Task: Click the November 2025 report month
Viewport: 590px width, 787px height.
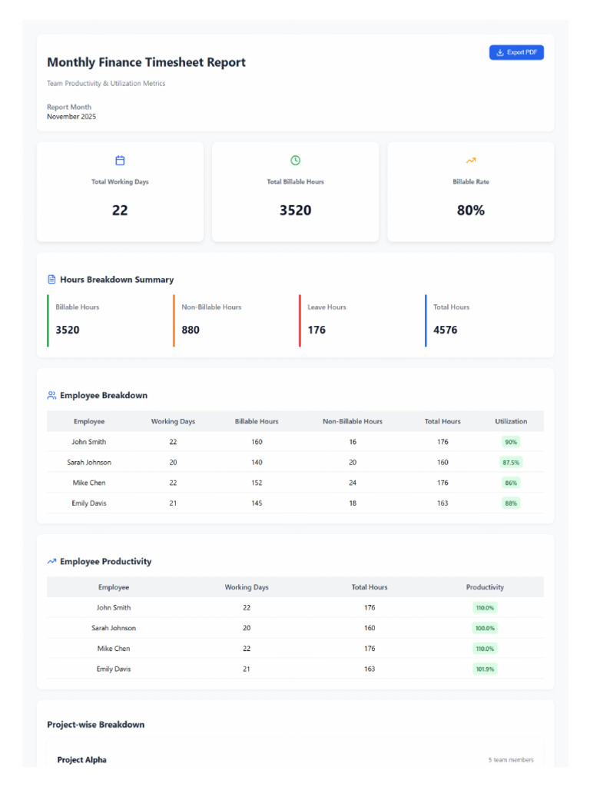Action: click(71, 117)
